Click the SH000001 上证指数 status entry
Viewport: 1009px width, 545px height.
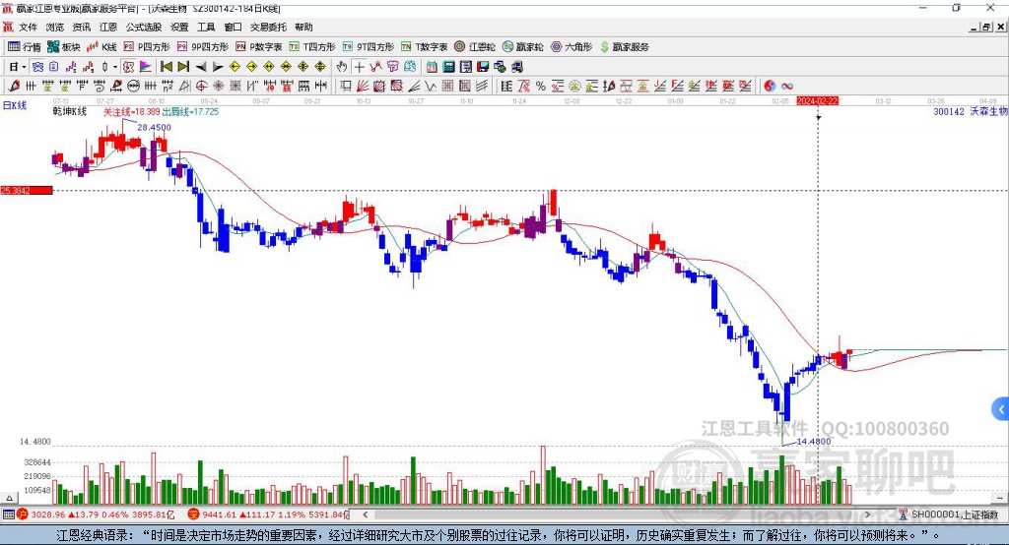coord(954,515)
